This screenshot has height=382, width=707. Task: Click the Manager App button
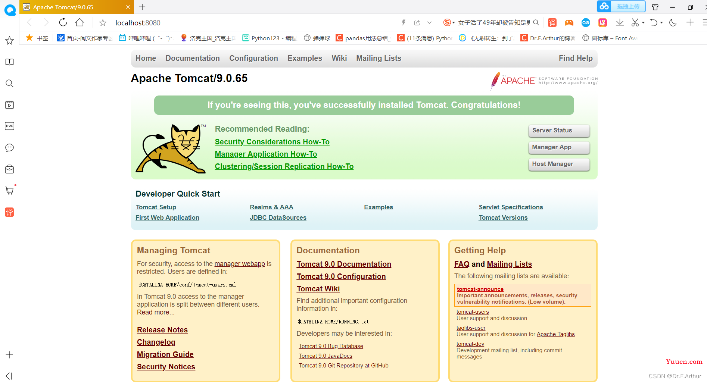tap(559, 147)
